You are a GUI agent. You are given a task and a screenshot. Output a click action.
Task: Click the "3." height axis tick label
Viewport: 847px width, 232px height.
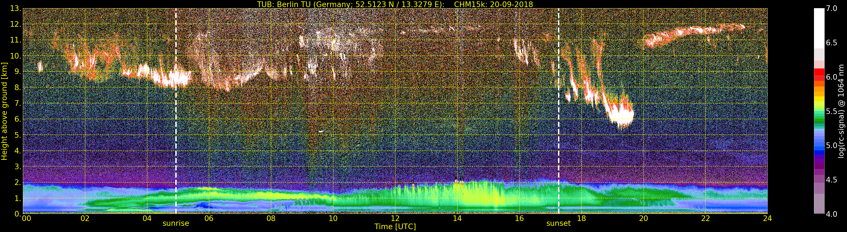click(17, 166)
